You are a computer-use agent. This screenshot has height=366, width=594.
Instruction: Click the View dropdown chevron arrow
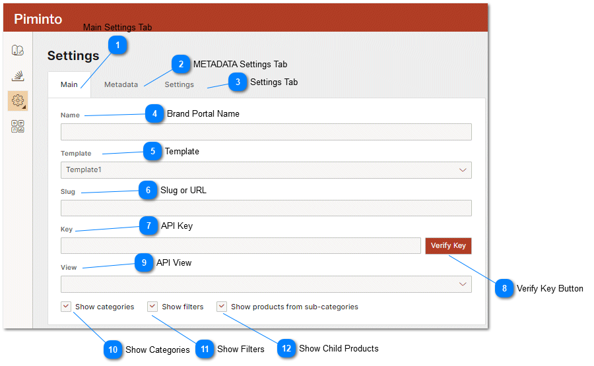click(463, 284)
